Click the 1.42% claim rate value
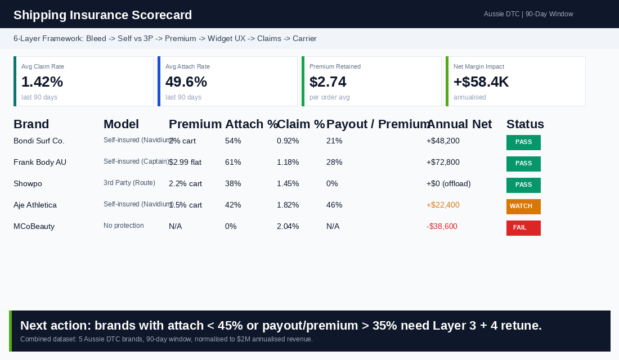This screenshot has height=360, width=619. tap(42, 82)
